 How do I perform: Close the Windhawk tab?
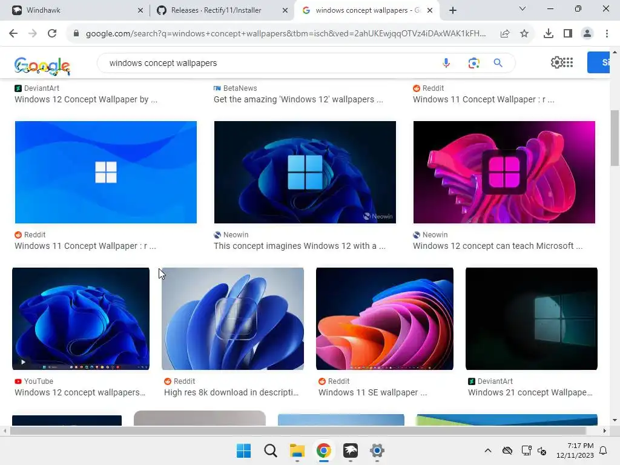pyautogui.click(x=140, y=11)
